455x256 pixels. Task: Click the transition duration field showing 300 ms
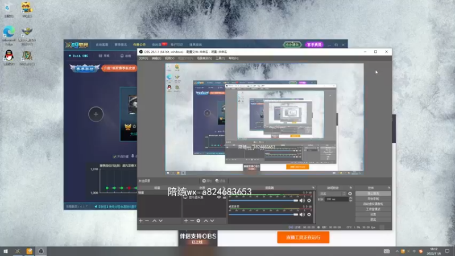[x=337, y=200]
